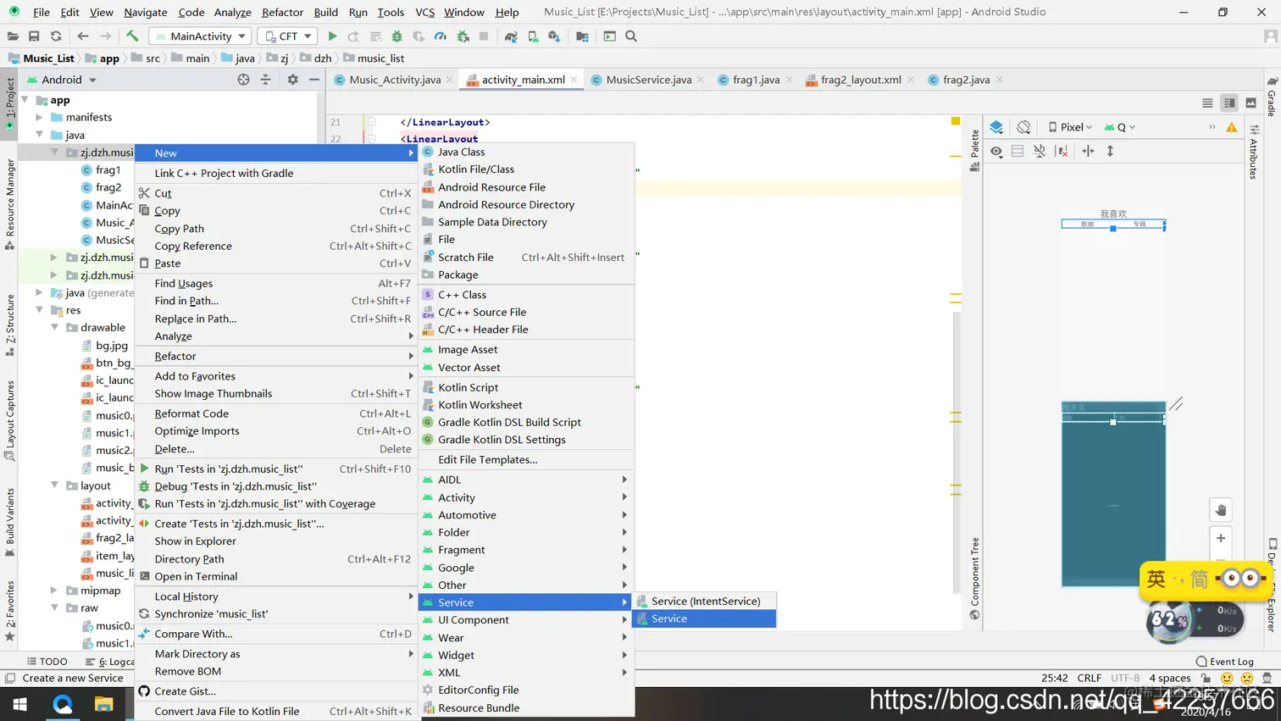The height and width of the screenshot is (721, 1281).
Task: Select Show in Explorer context menu item
Action: pyautogui.click(x=276, y=541)
